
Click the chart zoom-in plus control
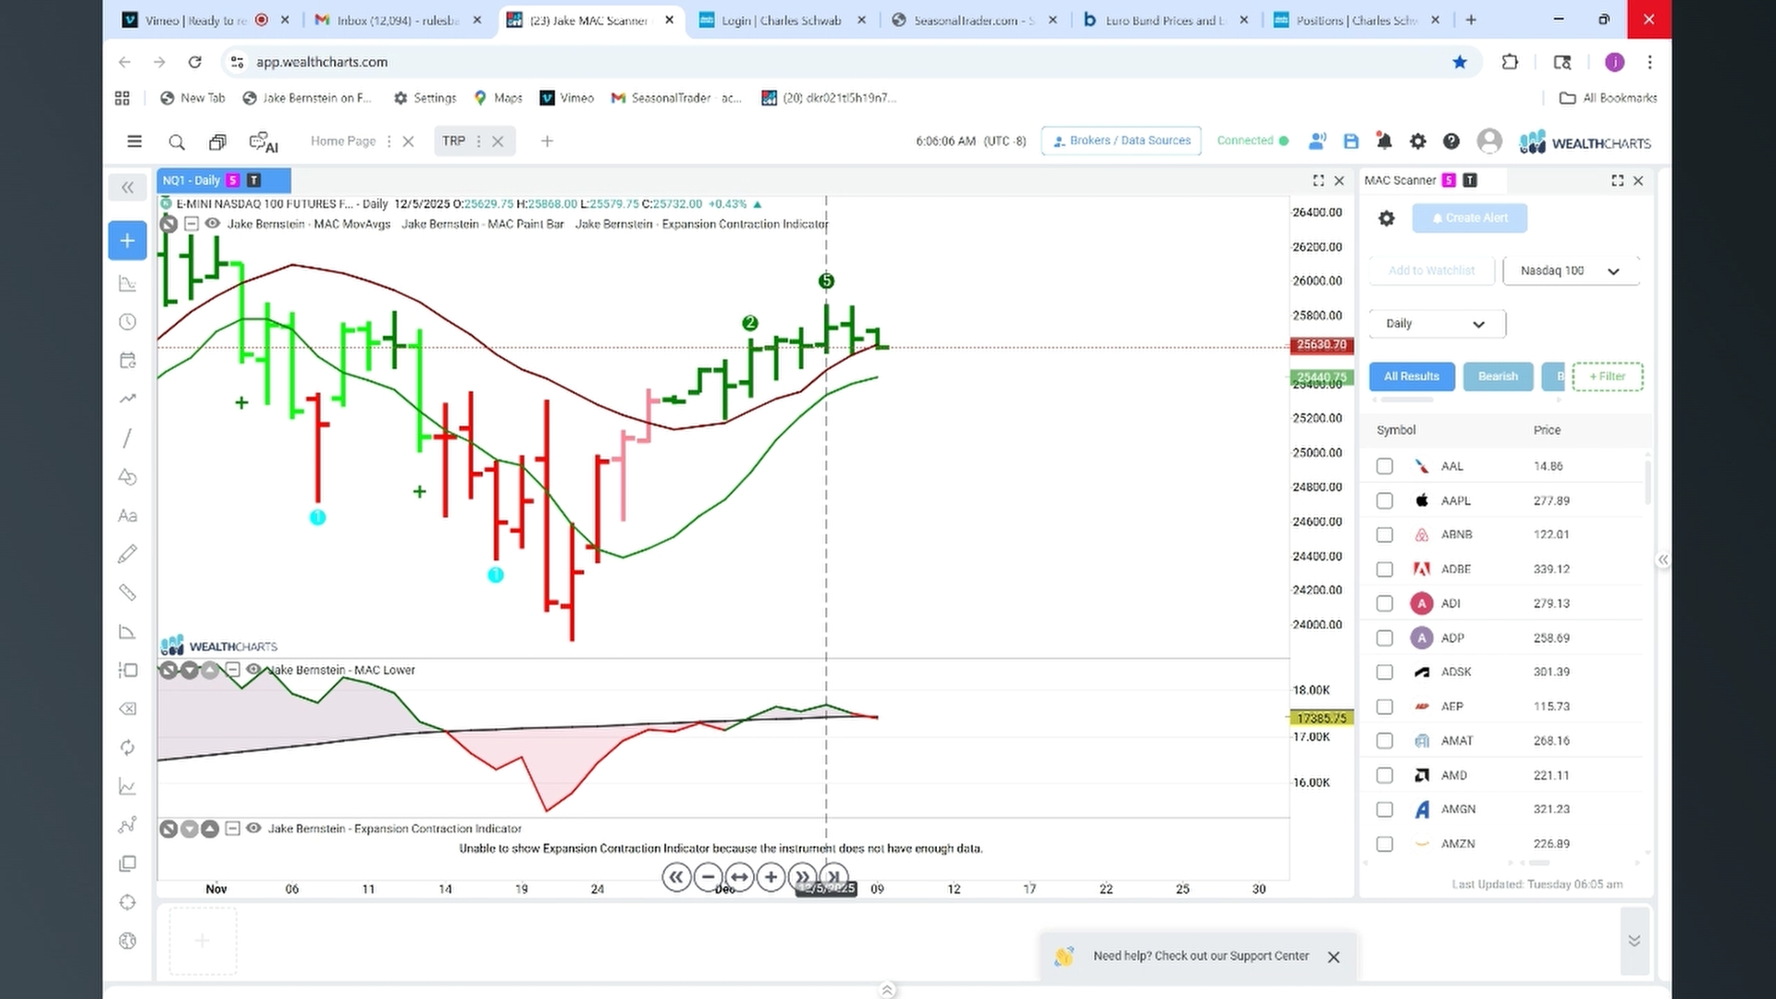click(771, 877)
